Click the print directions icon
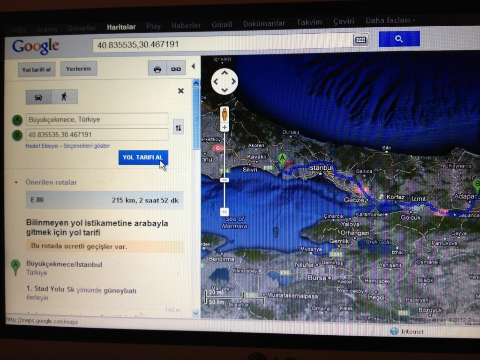 click(157, 69)
